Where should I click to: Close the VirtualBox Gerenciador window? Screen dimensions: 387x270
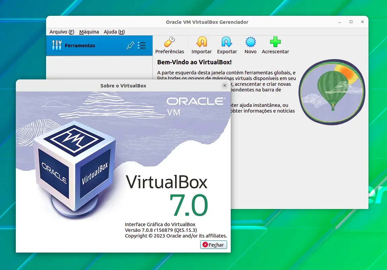point(362,22)
